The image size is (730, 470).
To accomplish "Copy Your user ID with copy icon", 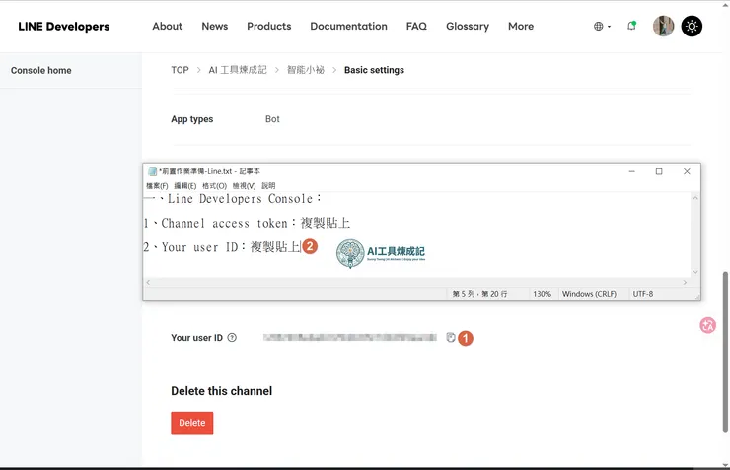I will [450, 338].
